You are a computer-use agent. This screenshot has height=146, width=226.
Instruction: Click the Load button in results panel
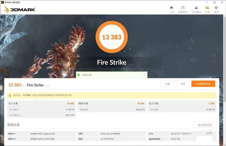167,84
